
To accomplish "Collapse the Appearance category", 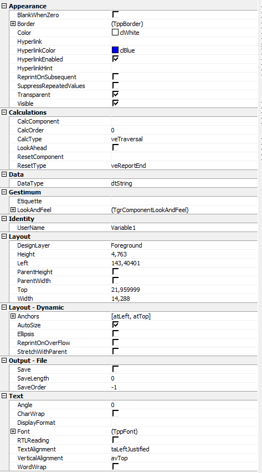I will pos(4,6).
